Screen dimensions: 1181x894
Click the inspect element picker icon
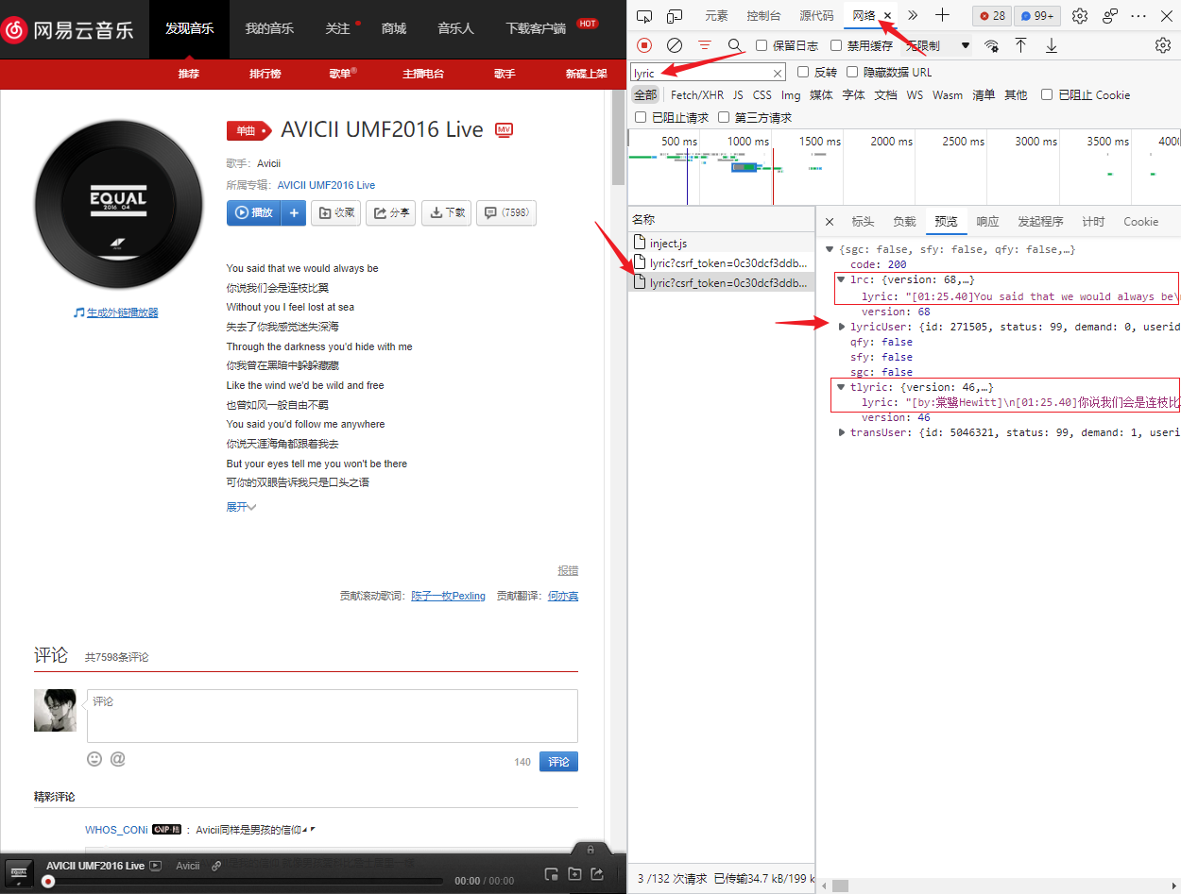[x=644, y=16]
